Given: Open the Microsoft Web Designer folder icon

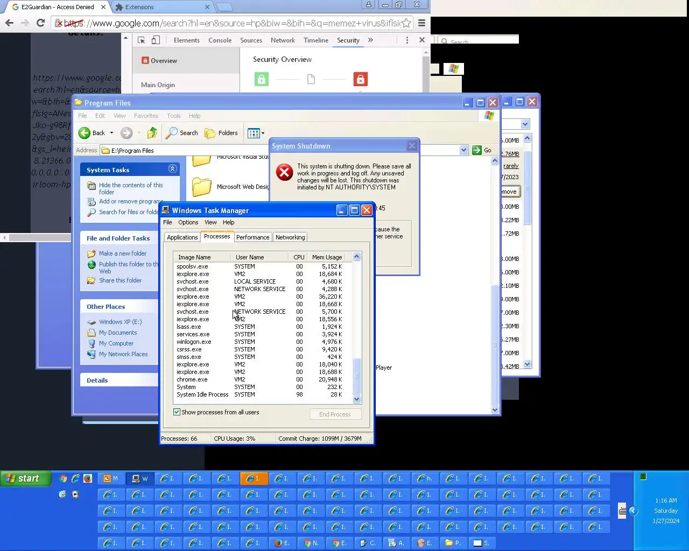Looking at the screenshot, I should pyautogui.click(x=202, y=187).
